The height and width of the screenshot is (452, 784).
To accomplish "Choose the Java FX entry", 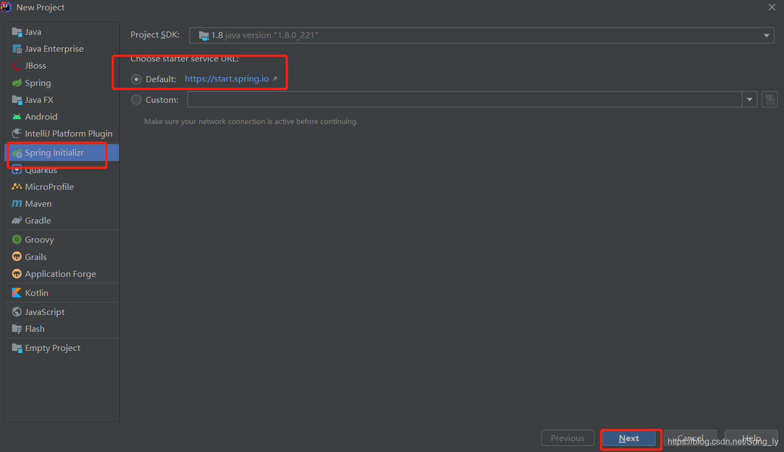I will (x=39, y=100).
